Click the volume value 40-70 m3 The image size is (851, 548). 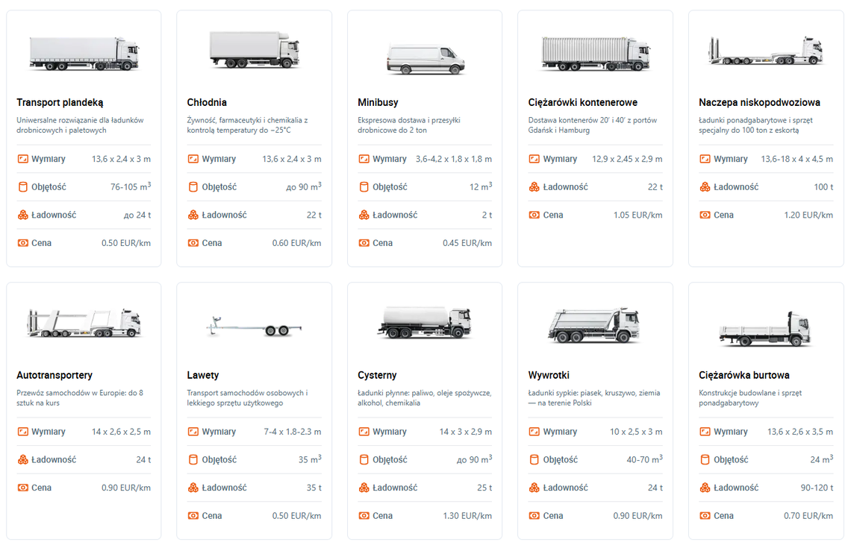click(x=645, y=459)
